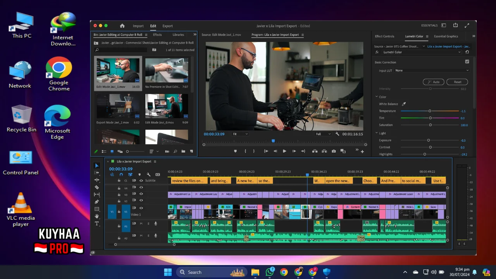Solo the A2 audio track

pyautogui.click(x=148, y=236)
